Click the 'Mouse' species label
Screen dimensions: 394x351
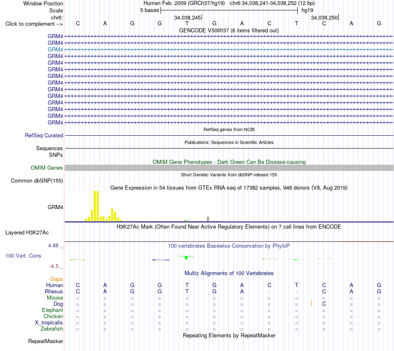[x=55, y=298]
